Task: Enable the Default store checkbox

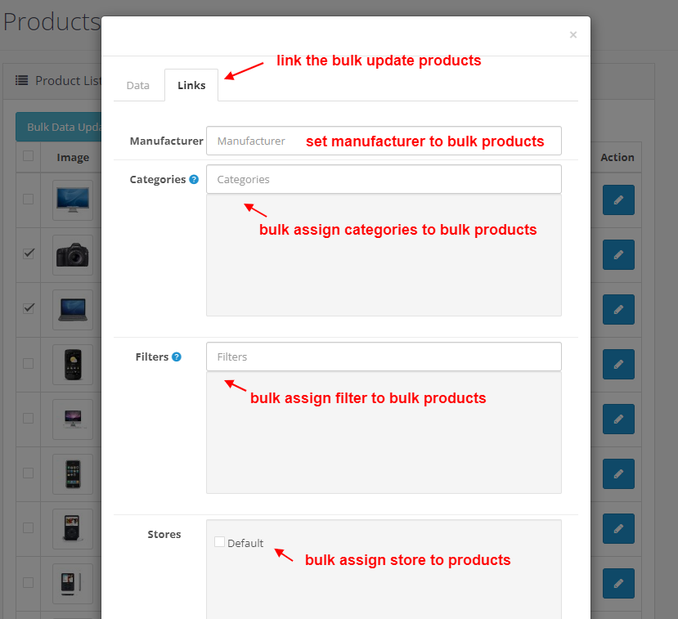Action: [x=219, y=541]
